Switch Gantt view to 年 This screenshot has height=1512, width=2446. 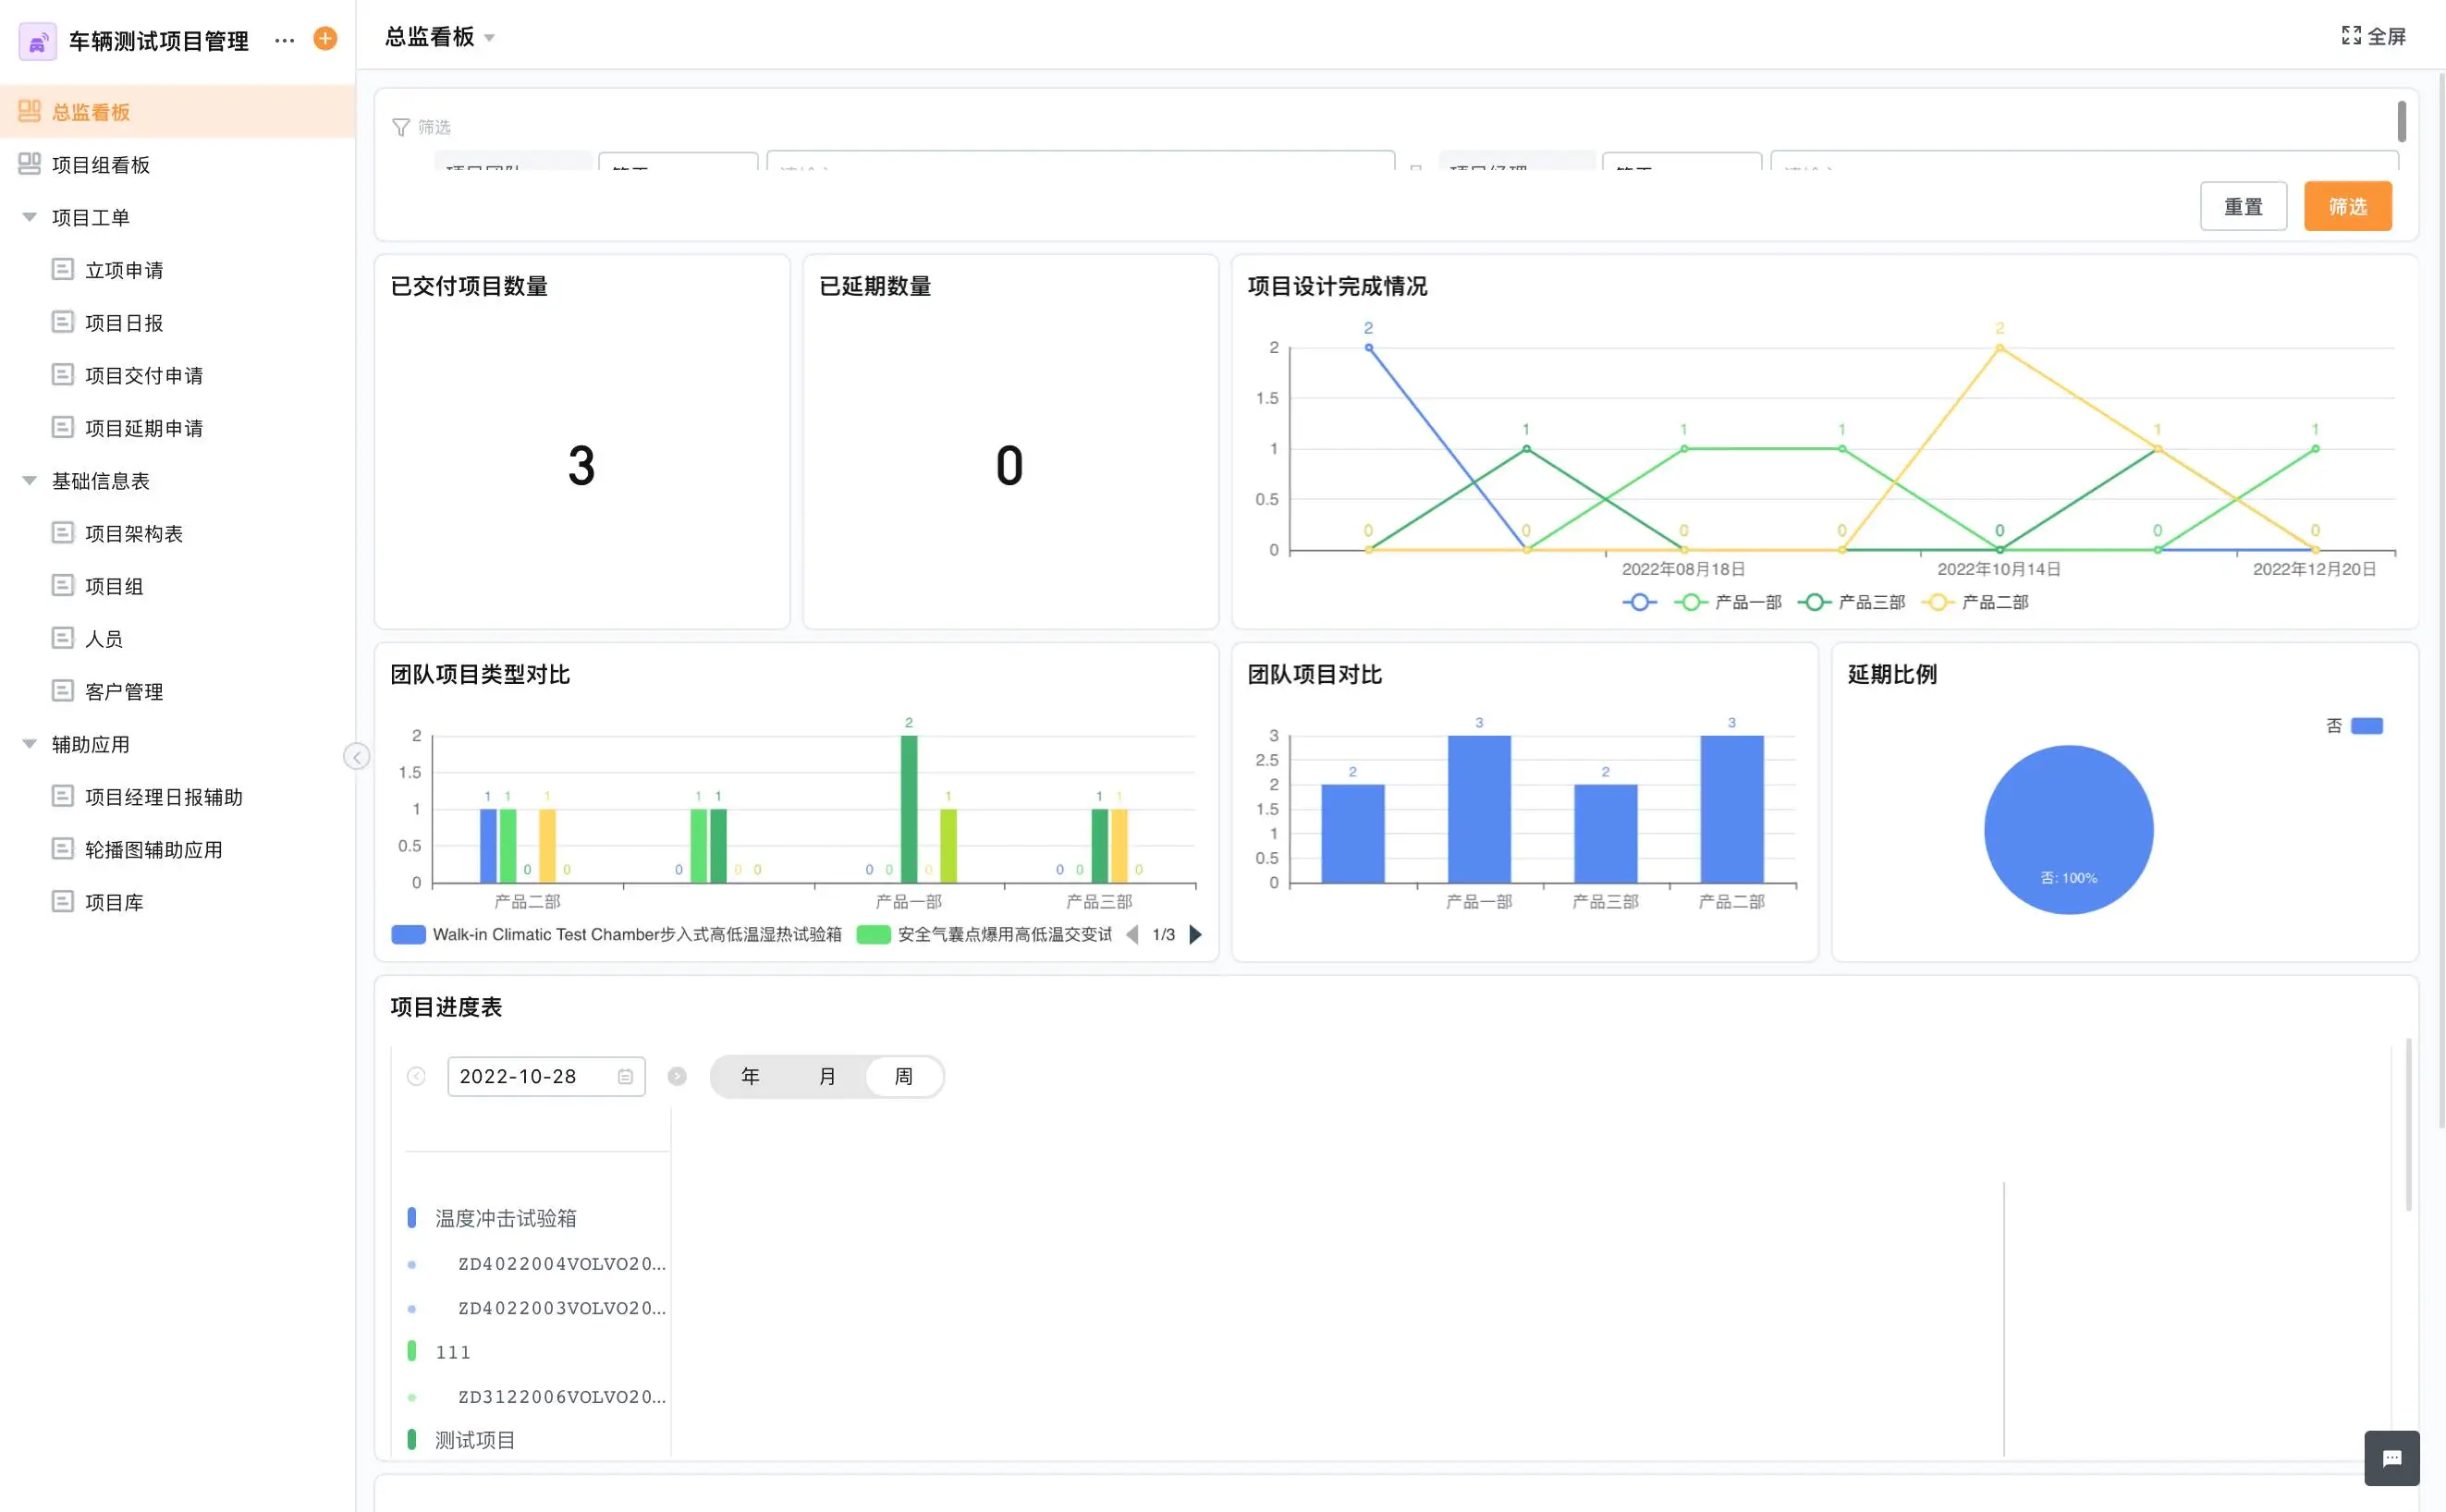coord(750,1077)
